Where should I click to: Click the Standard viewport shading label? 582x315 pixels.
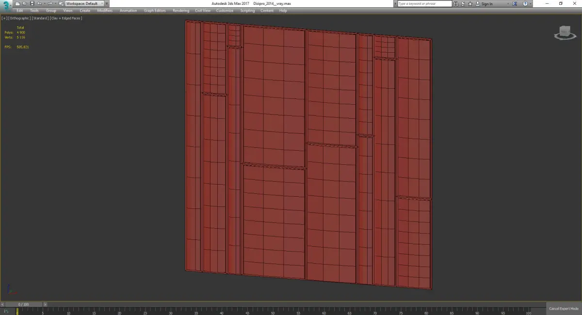(40, 18)
